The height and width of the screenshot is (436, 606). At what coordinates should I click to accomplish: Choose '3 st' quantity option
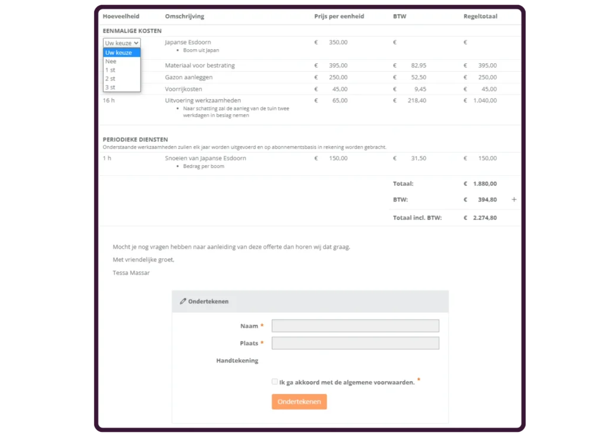point(121,88)
